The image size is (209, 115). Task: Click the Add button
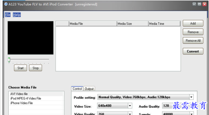coord(193,23)
